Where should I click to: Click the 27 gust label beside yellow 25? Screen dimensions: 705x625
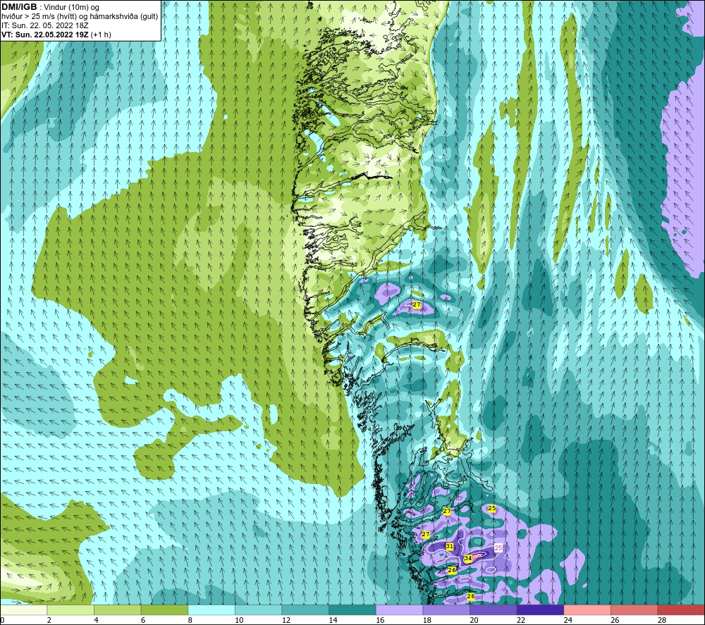(x=446, y=511)
